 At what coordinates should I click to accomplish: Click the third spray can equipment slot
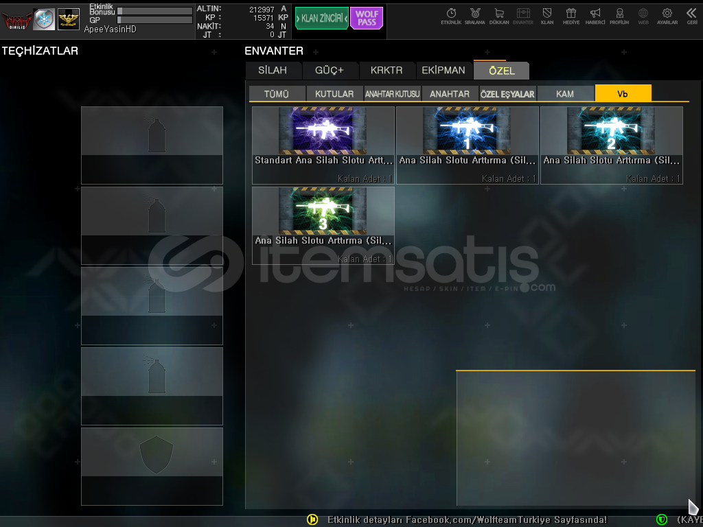(x=152, y=305)
